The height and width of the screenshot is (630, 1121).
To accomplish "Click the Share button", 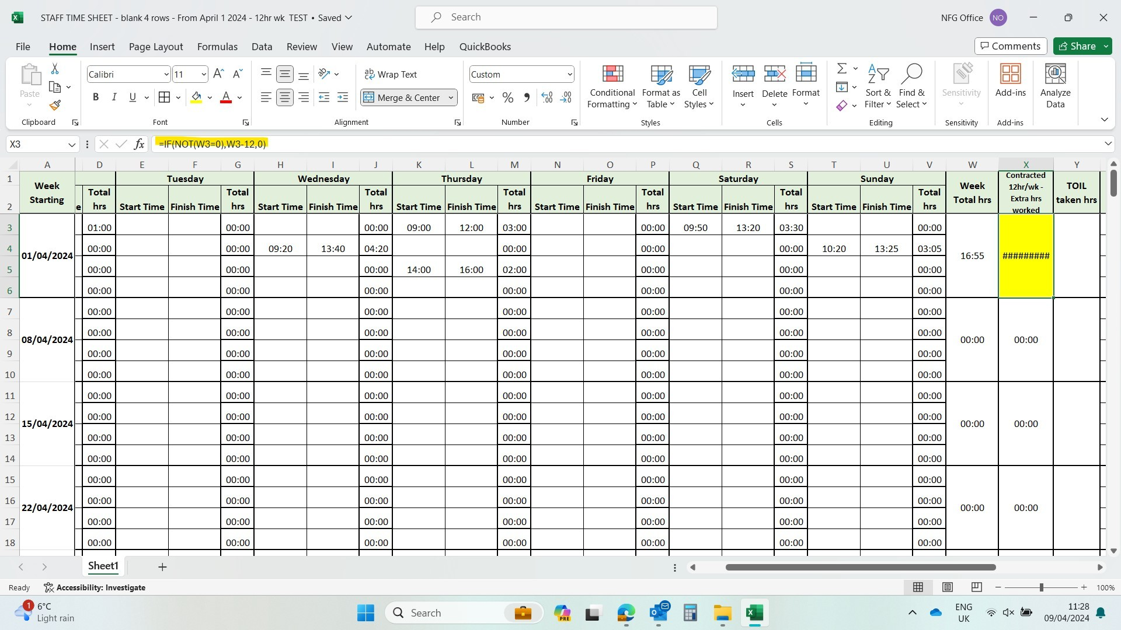I will point(1078,46).
